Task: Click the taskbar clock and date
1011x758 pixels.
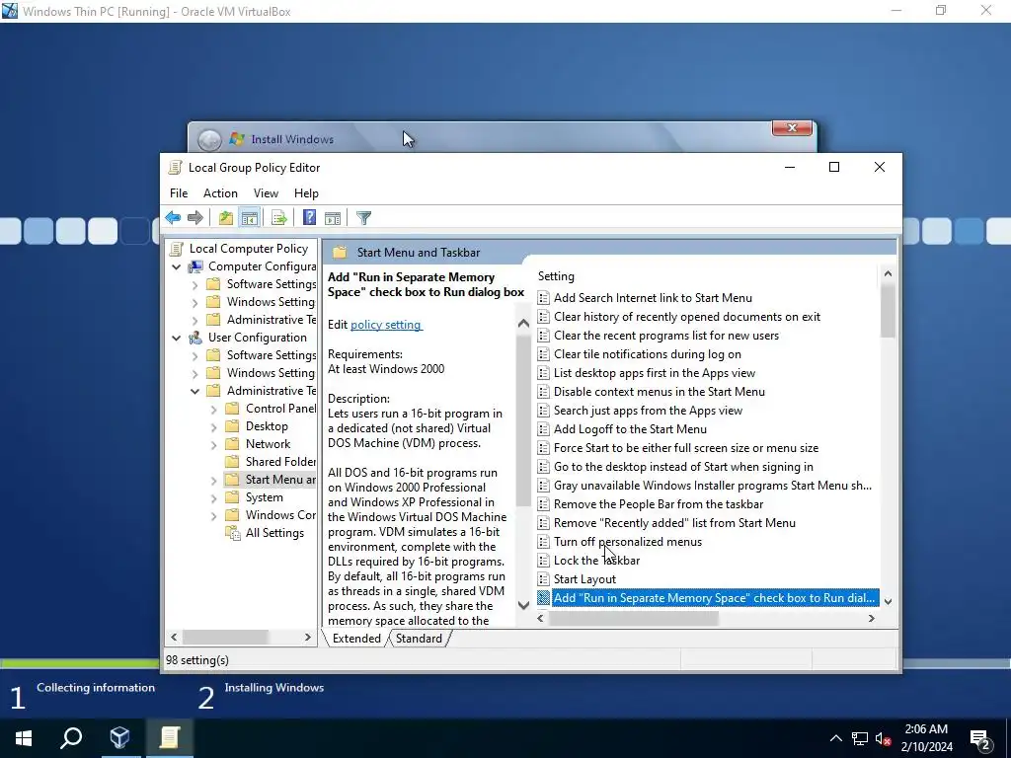Action: (926, 738)
